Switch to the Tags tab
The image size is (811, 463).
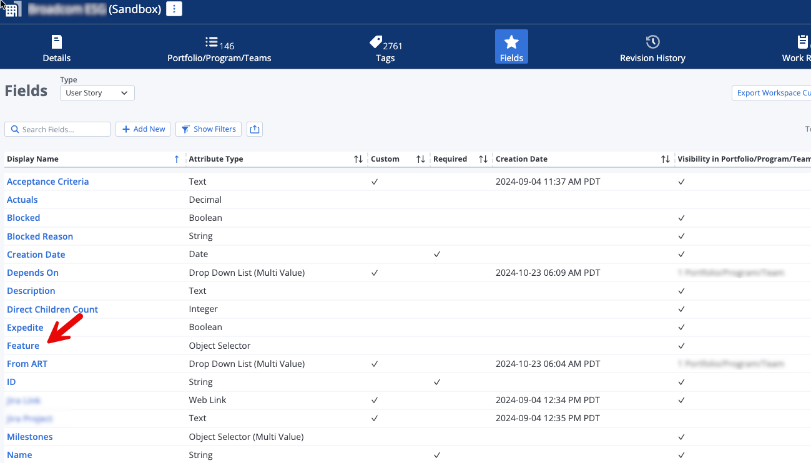385,49
